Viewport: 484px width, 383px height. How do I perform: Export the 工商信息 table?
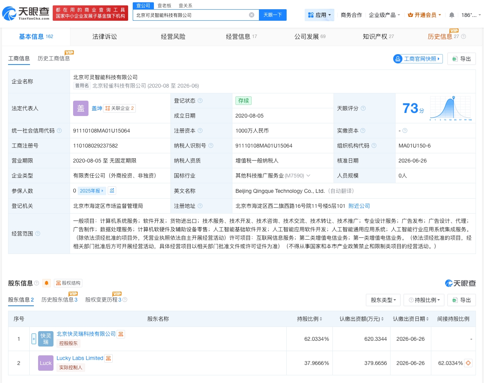(x=462, y=59)
